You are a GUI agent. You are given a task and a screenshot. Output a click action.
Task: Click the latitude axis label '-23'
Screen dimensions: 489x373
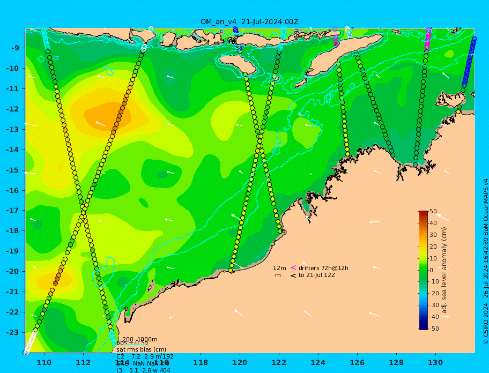tap(13, 332)
